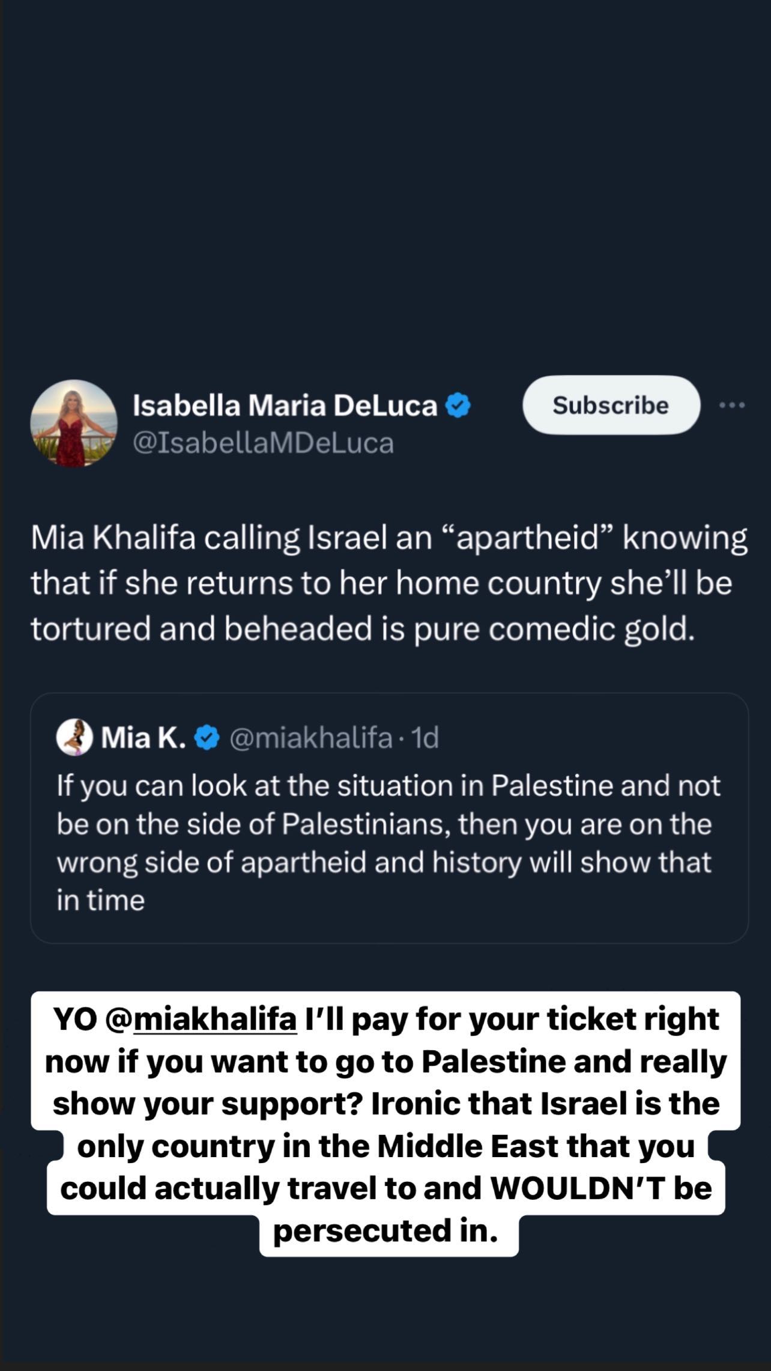This screenshot has height=1371, width=771.
Task: Tap the empty dark area above the tweet
Action: (385, 180)
